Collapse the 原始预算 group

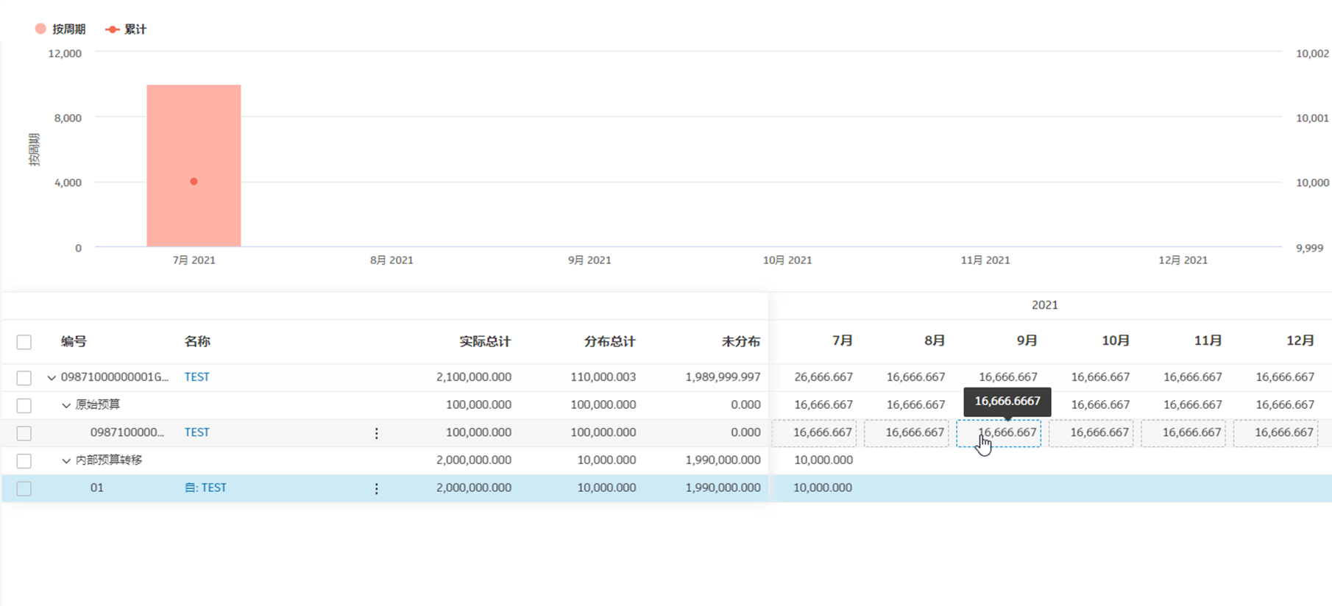[66, 405]
